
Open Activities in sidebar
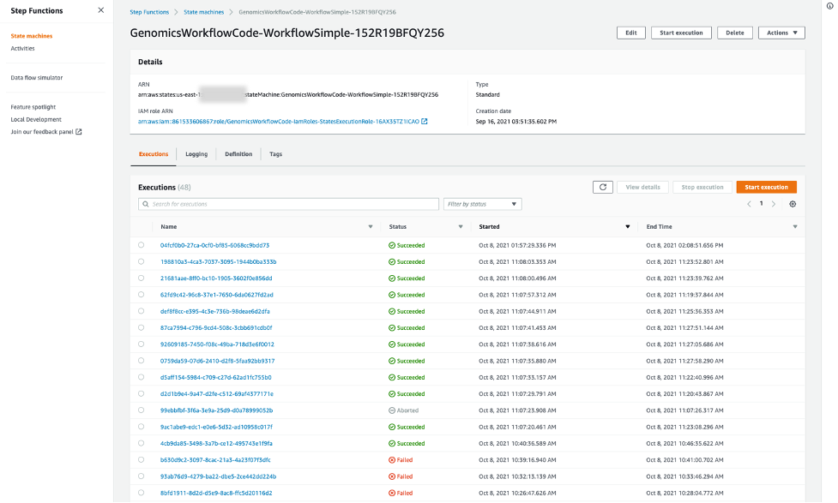[22, 48]
